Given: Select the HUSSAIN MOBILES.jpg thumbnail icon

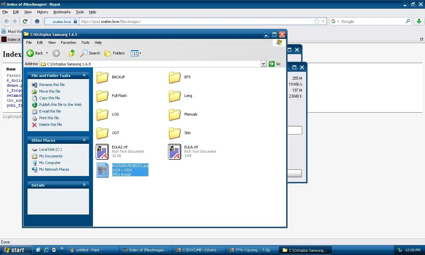Looking at the screenshot, I should click(x=103, y=170).
